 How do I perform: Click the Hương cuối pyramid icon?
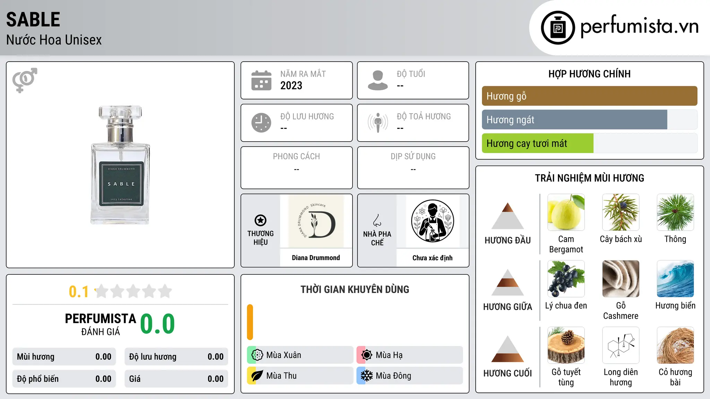pos(508,349)
